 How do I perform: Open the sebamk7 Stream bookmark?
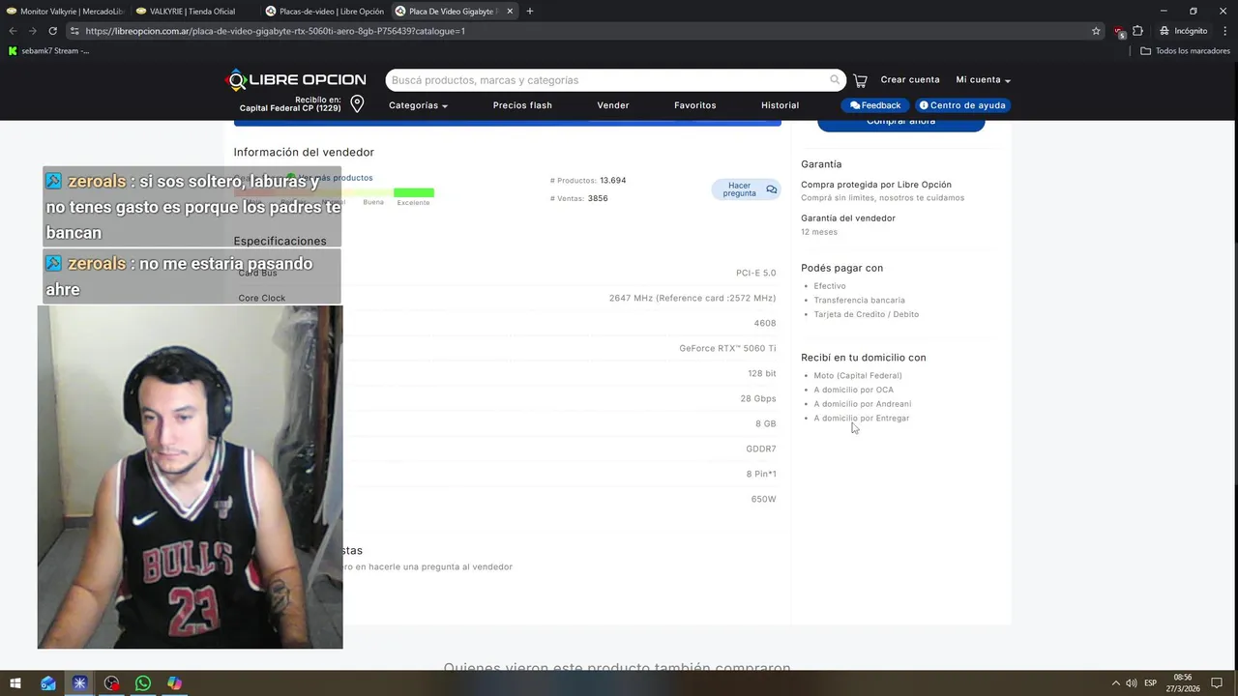click(48, 51)
